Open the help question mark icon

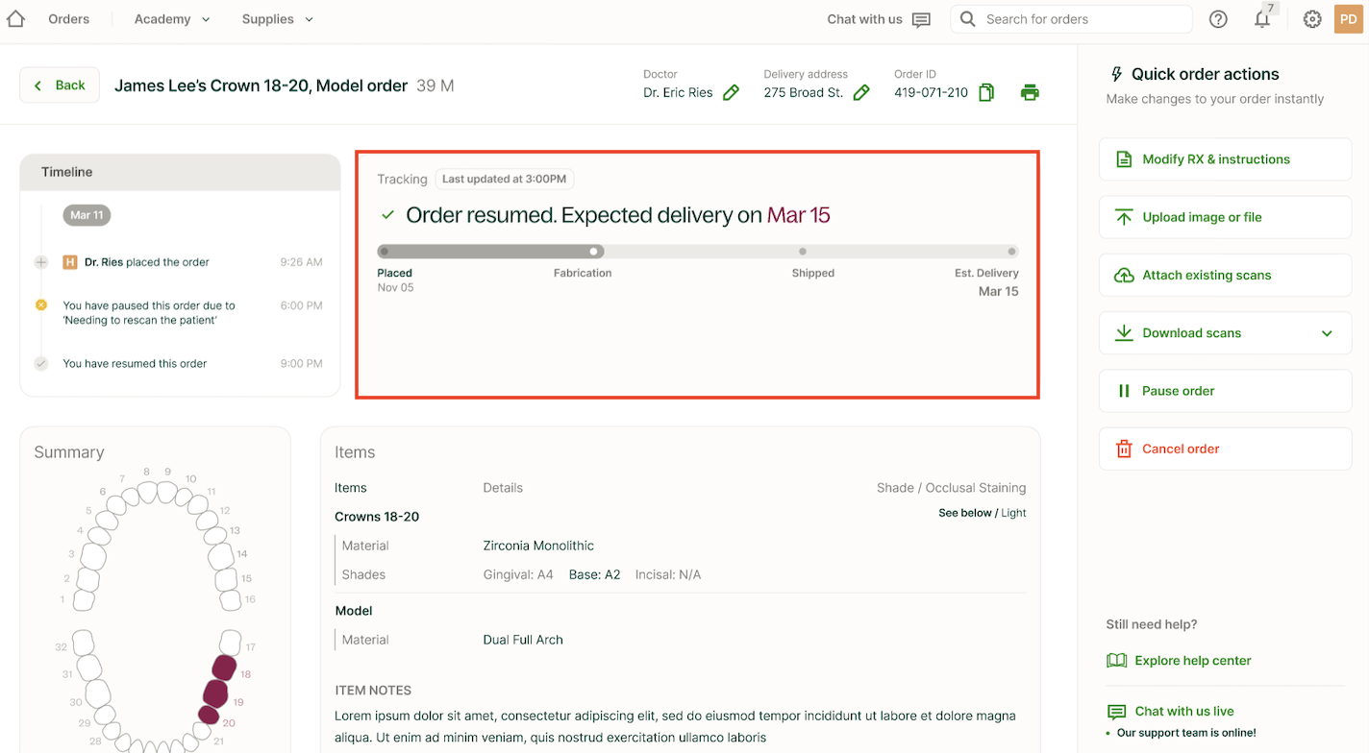tap(1218, 19)
